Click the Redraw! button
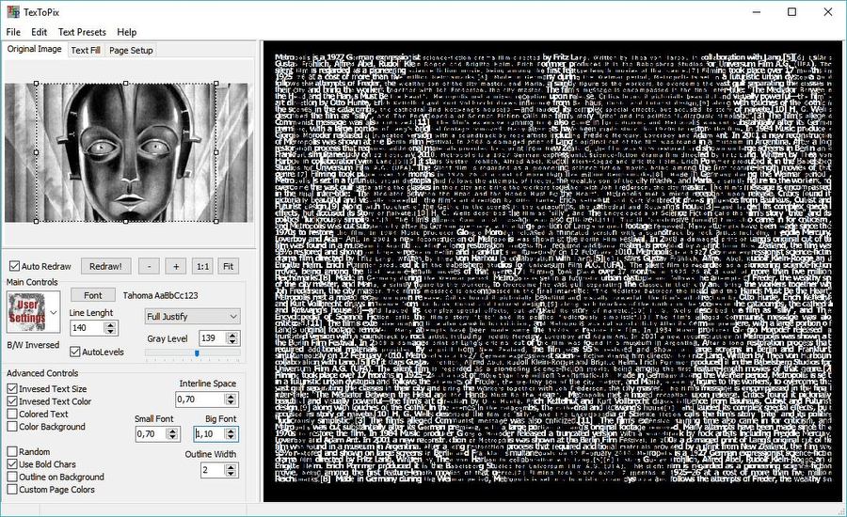 (105, 266)
